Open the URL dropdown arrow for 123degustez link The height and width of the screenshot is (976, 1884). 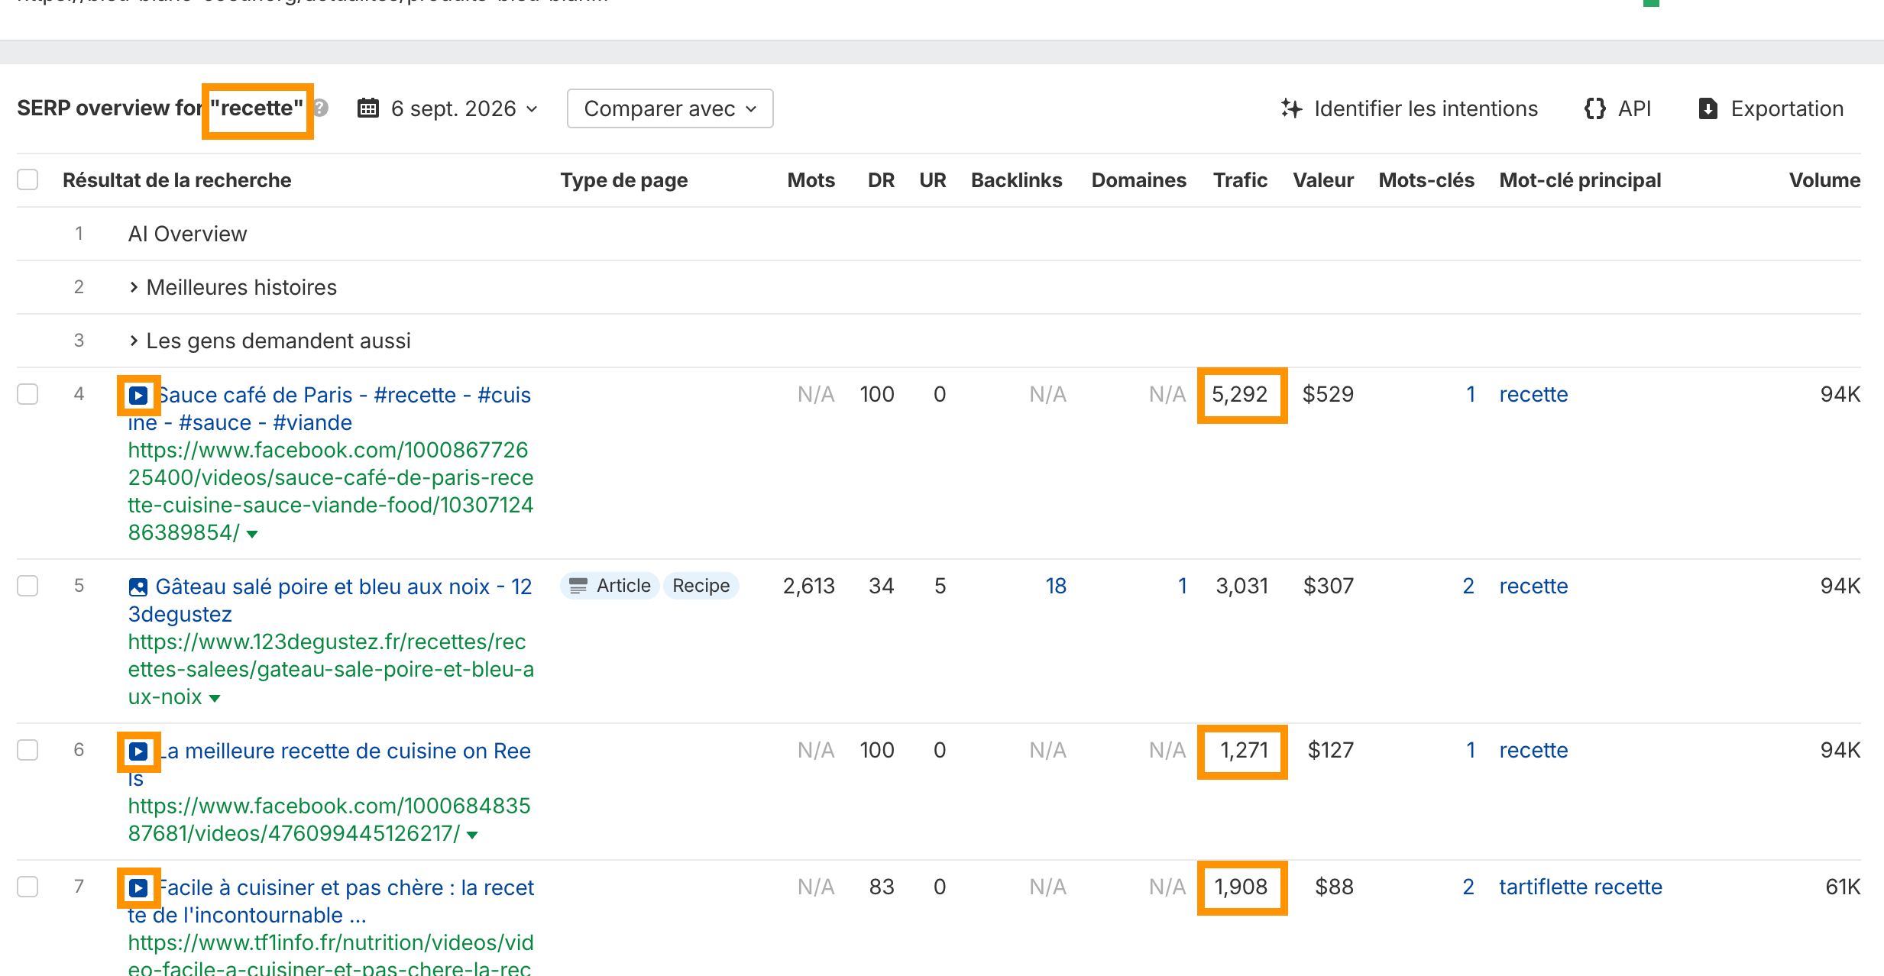pos(215,698)
